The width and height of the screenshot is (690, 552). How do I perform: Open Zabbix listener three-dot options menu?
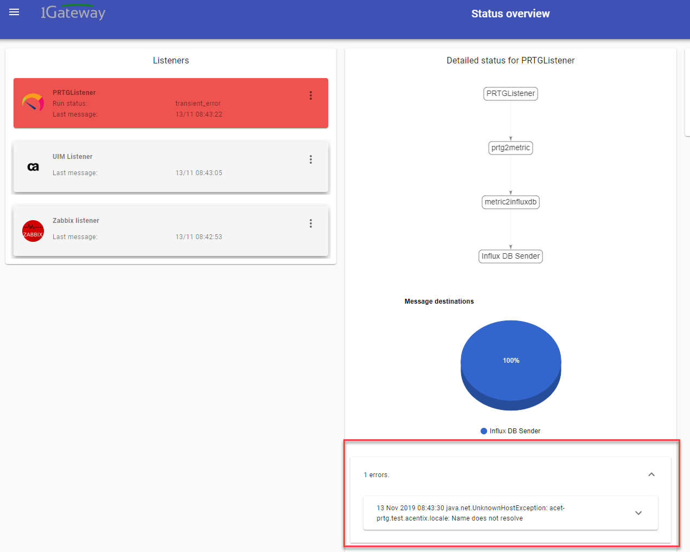311,223
